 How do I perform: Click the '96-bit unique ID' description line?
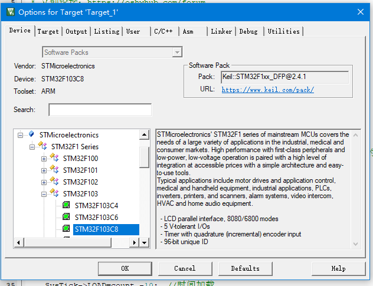coord(184,242)
